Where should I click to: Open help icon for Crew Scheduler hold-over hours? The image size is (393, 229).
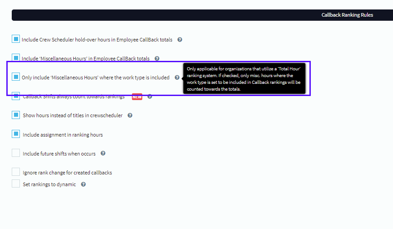click(180, 40)
